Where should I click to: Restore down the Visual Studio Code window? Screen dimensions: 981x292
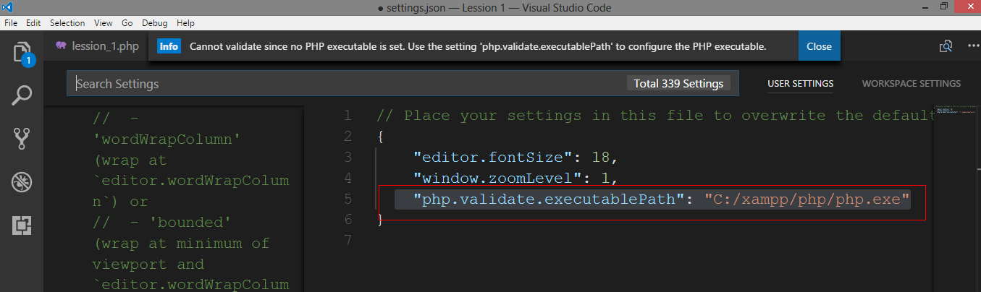coord(943,7)
